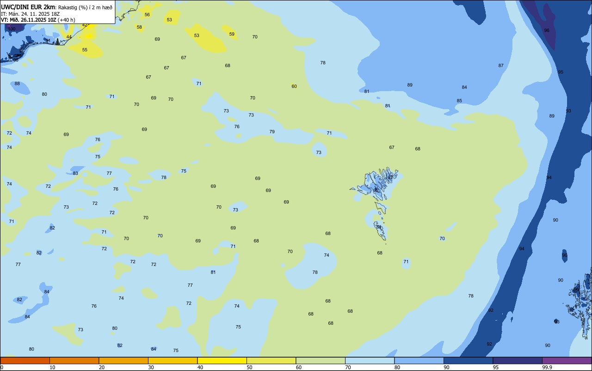Click the dark orange 0–10 legend swatch

click(x=25, y=360)
